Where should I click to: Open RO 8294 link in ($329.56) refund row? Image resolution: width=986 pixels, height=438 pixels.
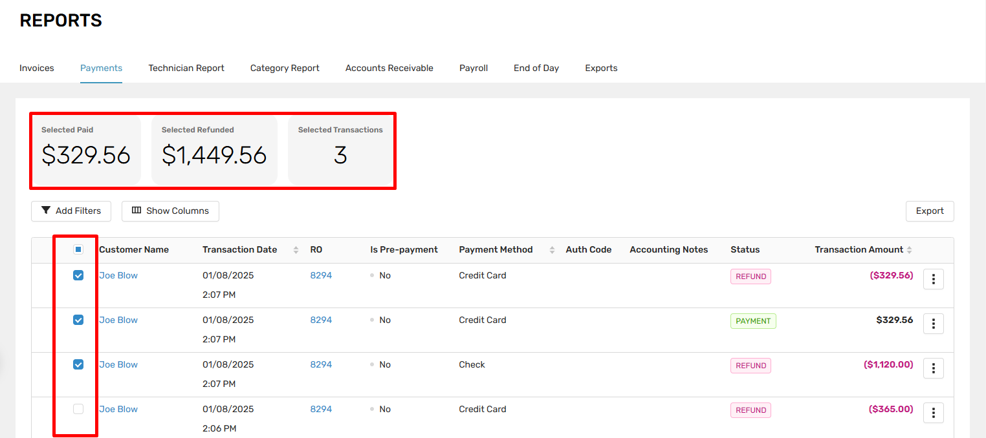[321, 275]
